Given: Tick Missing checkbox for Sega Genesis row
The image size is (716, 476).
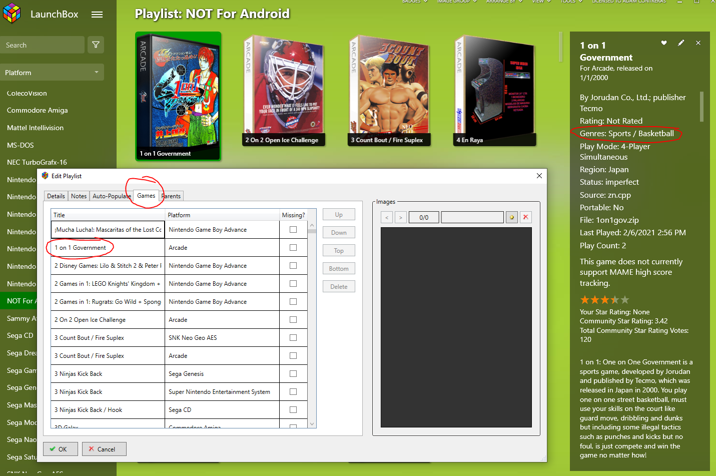Looking at the screenshot, I should [293, 374].
